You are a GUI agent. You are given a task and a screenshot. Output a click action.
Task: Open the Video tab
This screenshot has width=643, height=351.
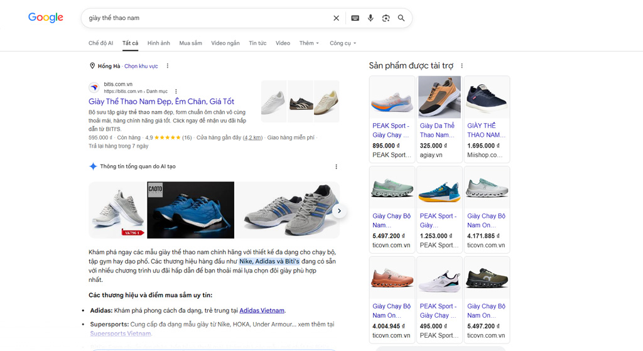(x=283, y=43)
